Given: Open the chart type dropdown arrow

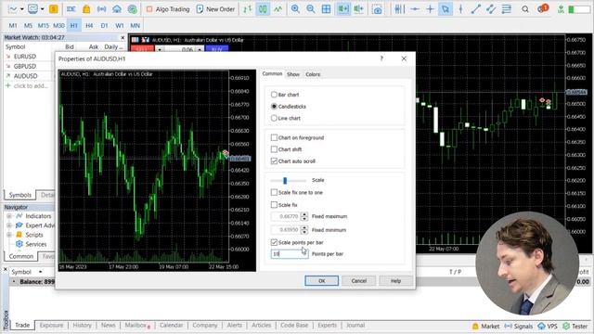Looking at the screenshot, I should (22, 8).
